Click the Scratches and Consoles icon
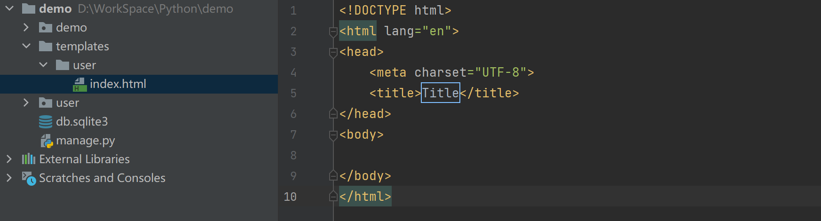 [x=29, y=178]
